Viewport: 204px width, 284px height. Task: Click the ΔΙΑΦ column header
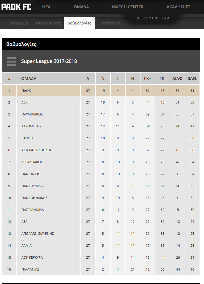[177, 79]
